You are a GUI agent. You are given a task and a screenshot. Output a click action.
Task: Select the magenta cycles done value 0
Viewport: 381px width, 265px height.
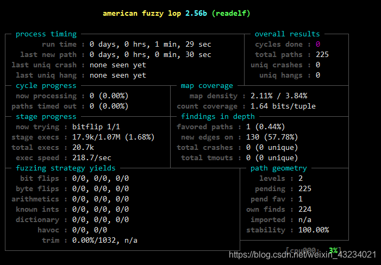pos(318,45)
